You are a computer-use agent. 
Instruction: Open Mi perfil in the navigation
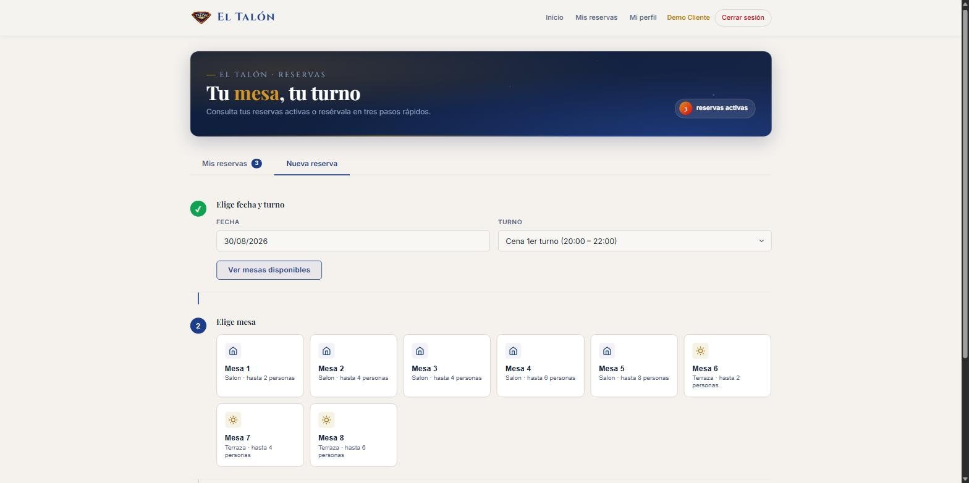(x=643, y=17)
